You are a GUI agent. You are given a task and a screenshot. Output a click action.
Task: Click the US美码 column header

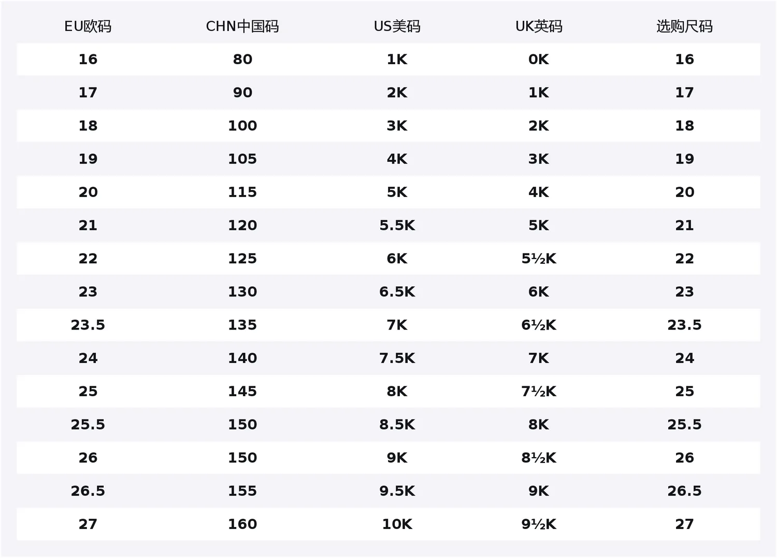397,26
